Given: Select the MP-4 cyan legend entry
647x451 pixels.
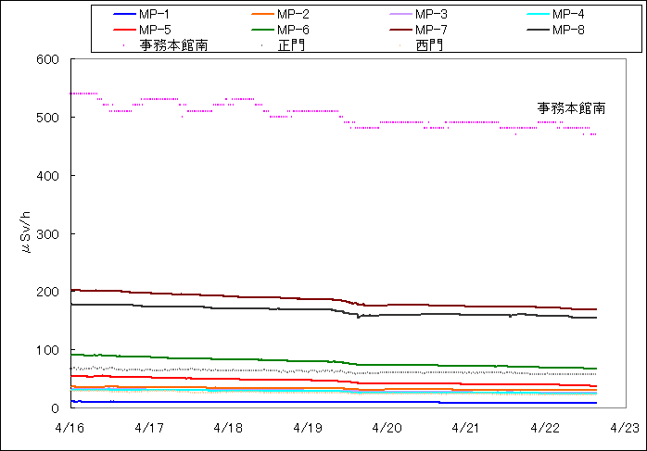Looking at the screenshot, I should pyautogui.click(x=567, y=14).
